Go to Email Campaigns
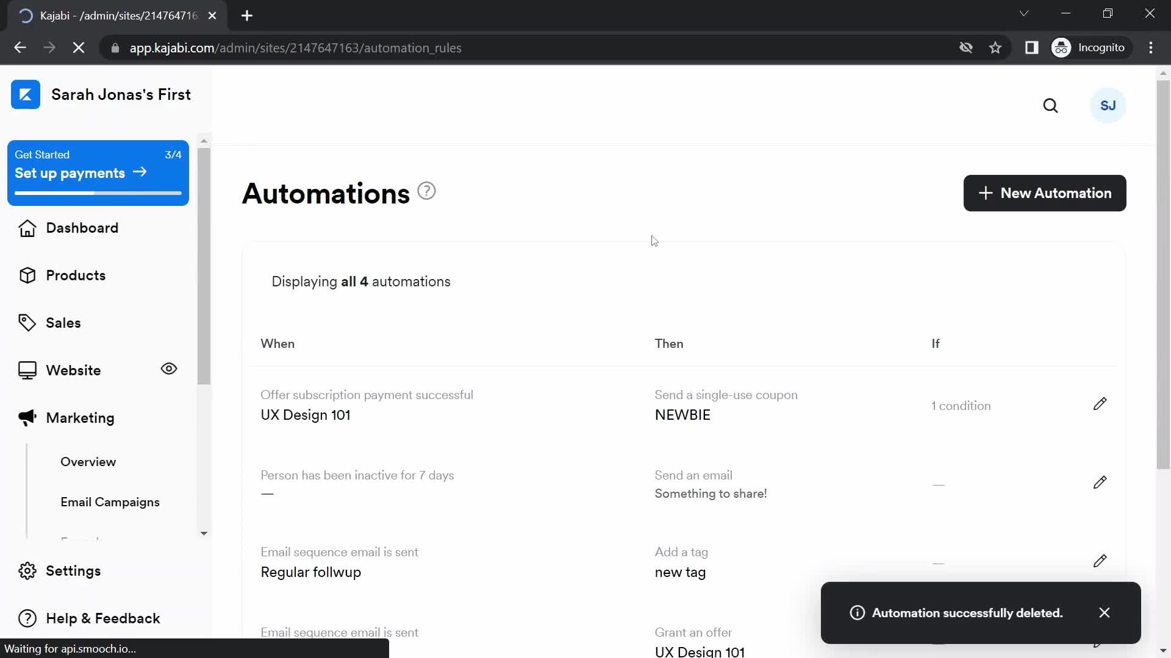 point(110,502)
